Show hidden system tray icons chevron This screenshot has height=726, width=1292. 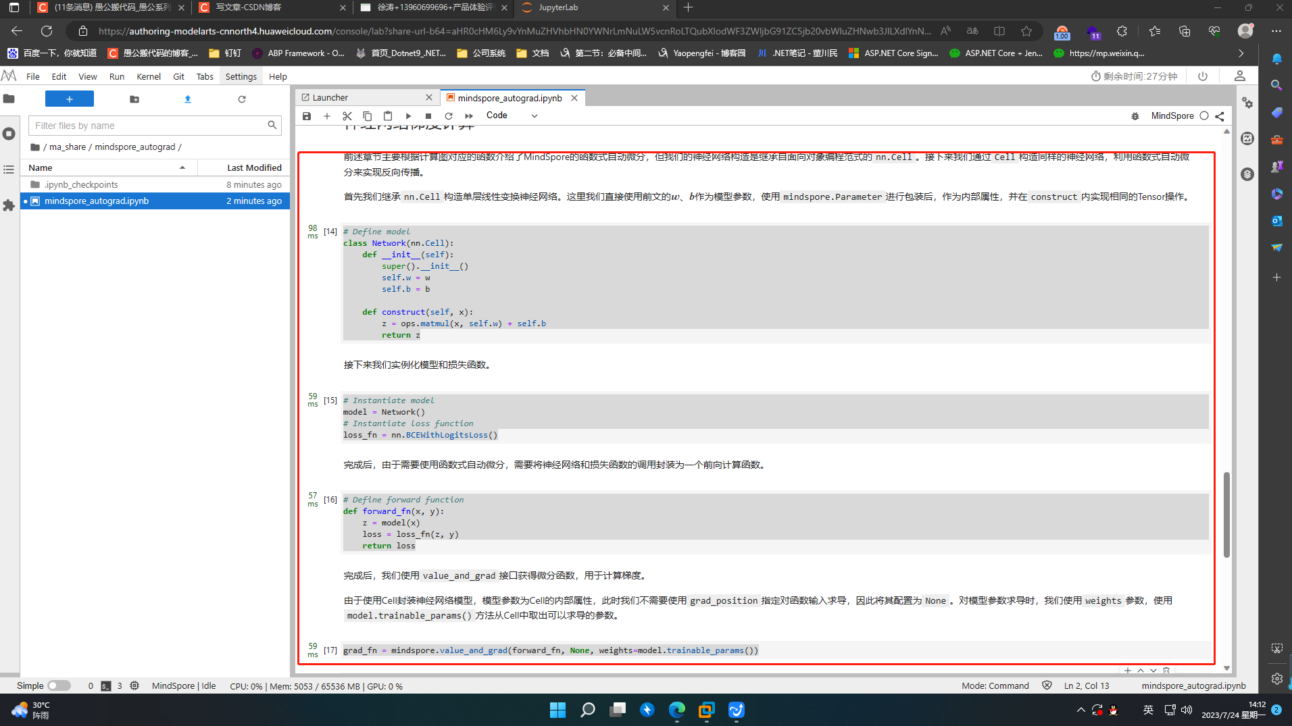click(1080, 710)
